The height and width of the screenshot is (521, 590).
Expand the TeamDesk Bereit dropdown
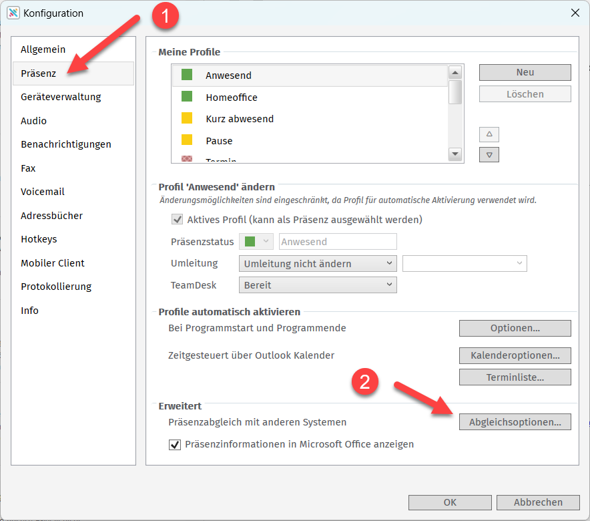tap(317, 285)
